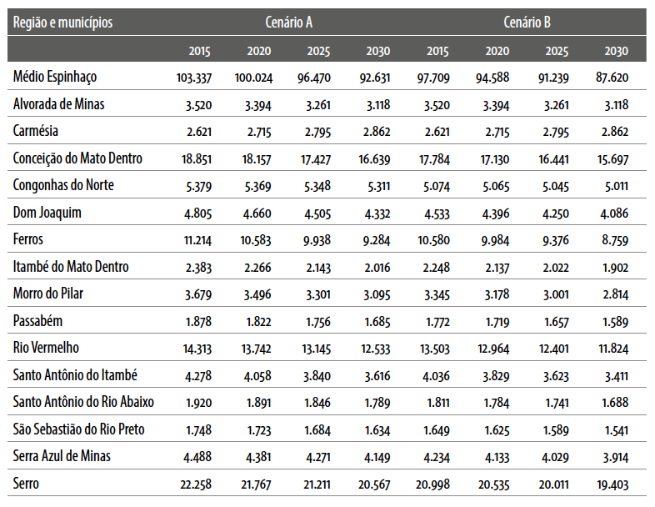
Task: Click the Congonhas do Norte row label
Action: click(x=63, y=185)
